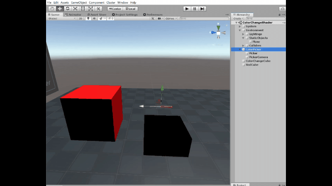Select the Project panel tab

(x=239, y=185)
